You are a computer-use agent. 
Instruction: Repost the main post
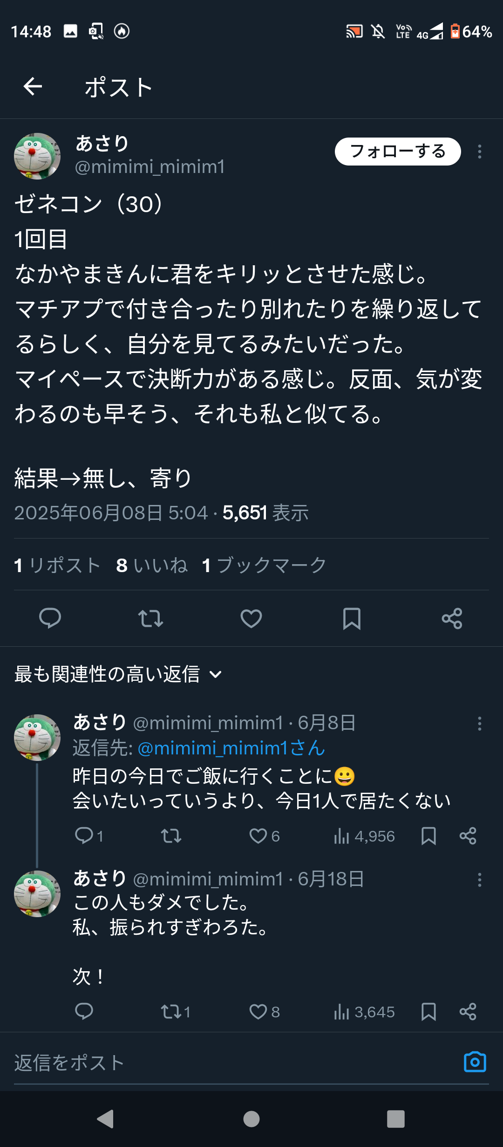(x=150, y=618)
